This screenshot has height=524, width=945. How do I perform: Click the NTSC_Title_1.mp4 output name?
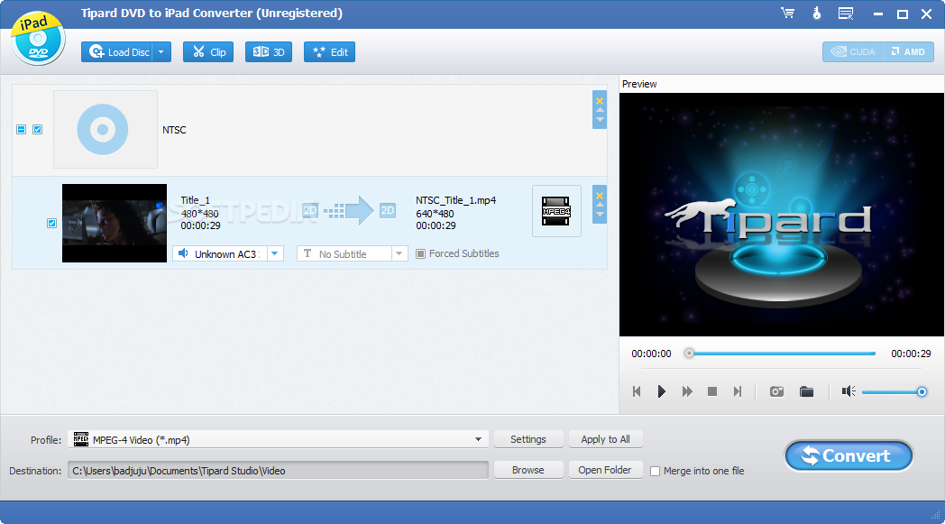click(x=455, y=200)
